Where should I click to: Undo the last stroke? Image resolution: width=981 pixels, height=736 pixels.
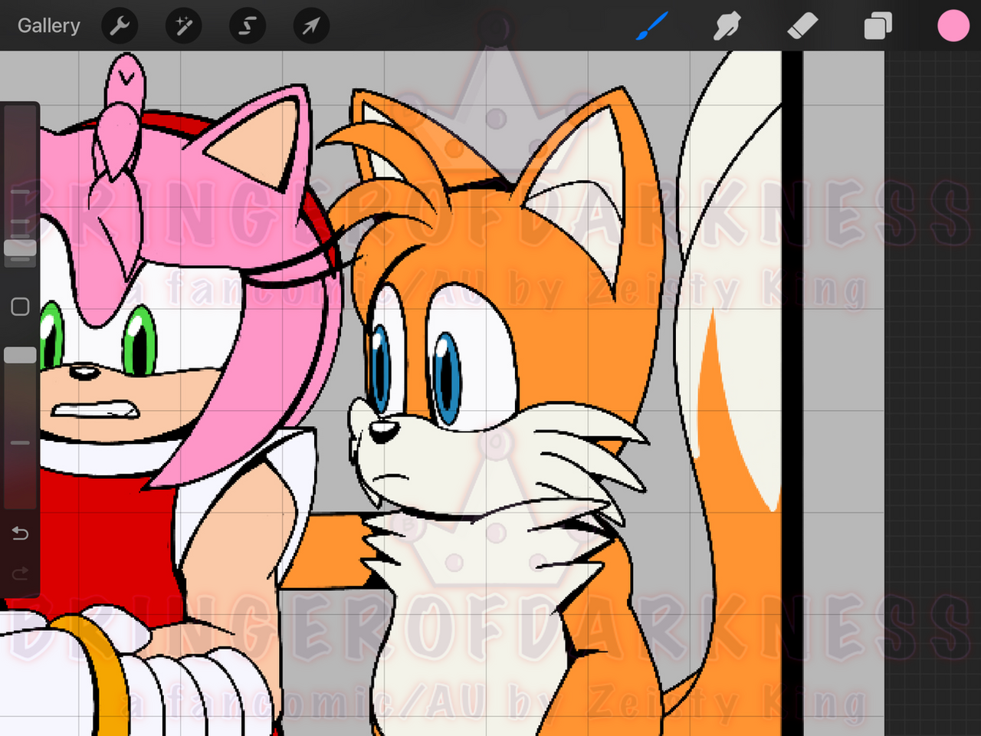coord(21,533)
